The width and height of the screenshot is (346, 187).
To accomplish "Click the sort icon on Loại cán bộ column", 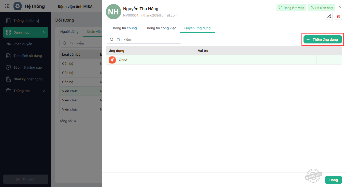I will [x=94, y=55].
